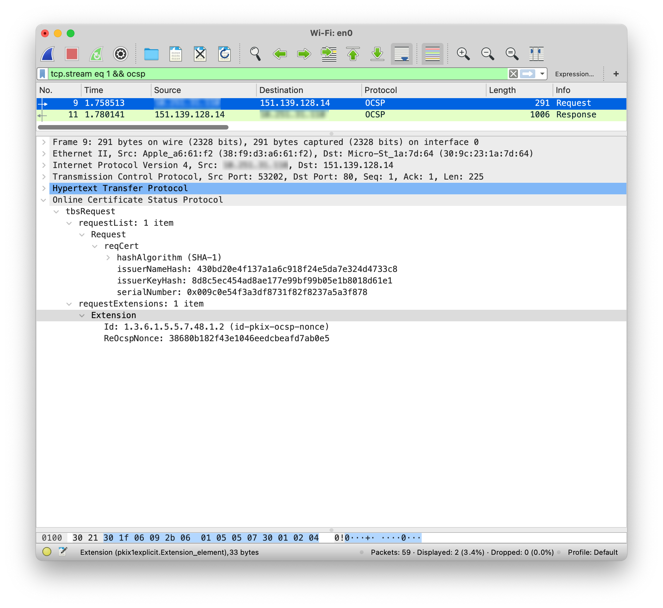The image size is (663, 608).
Task: Collapse requestExtensions: 1 item
Action: click(x=69, y=304)
